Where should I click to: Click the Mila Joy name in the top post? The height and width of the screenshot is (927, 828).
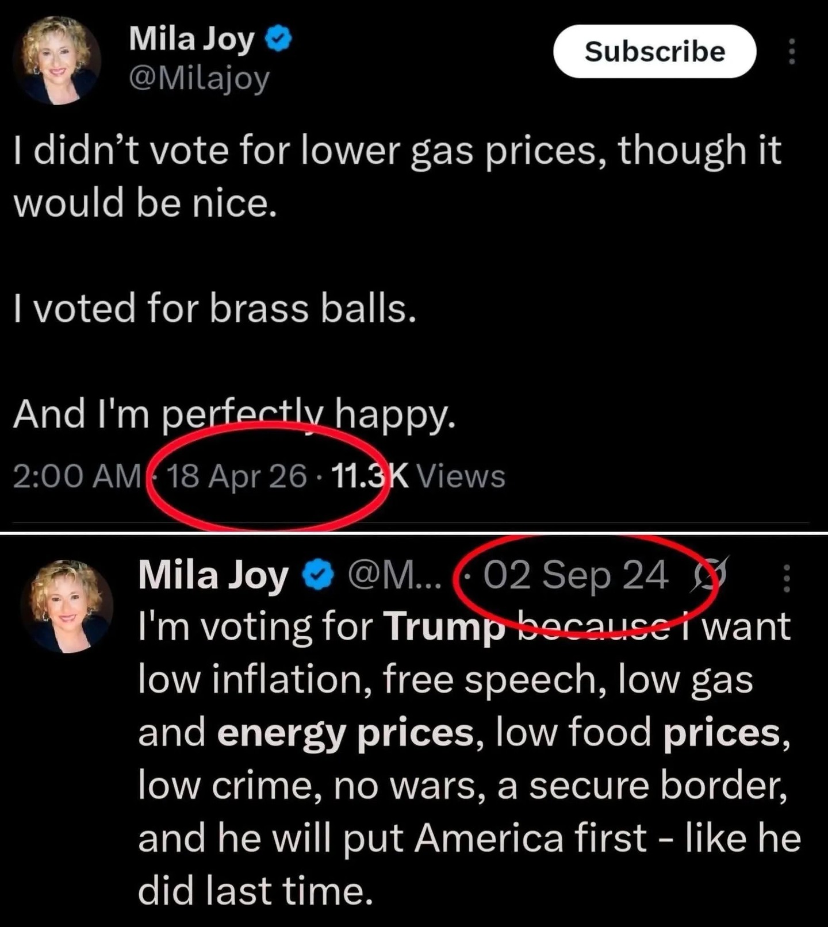click(x=191, y=39)
